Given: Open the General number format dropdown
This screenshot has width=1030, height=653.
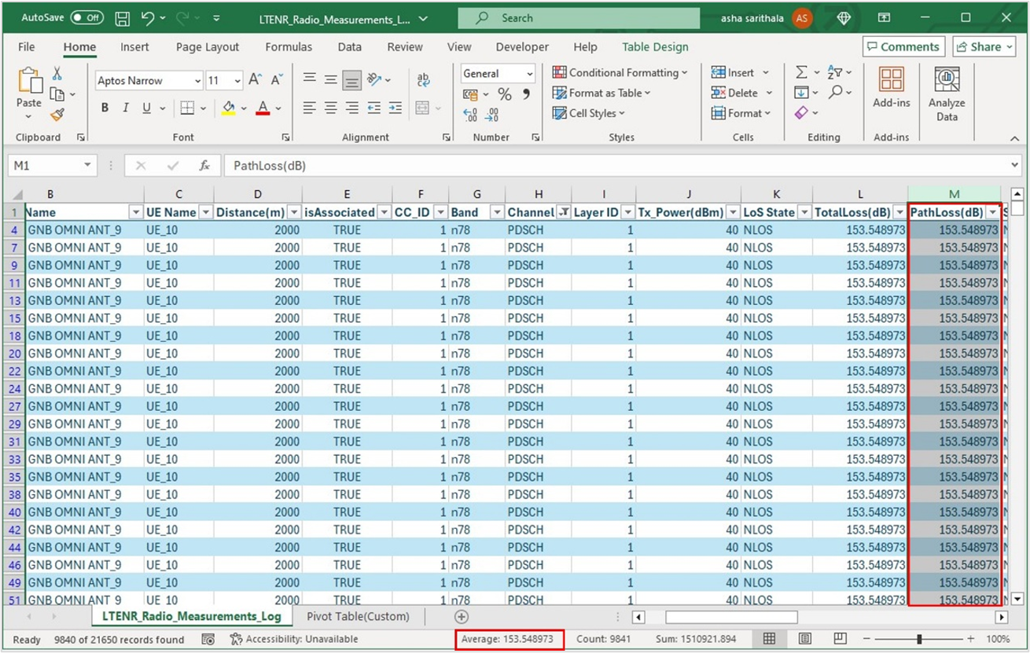Looking at the screenshot, I should [530, 74].
